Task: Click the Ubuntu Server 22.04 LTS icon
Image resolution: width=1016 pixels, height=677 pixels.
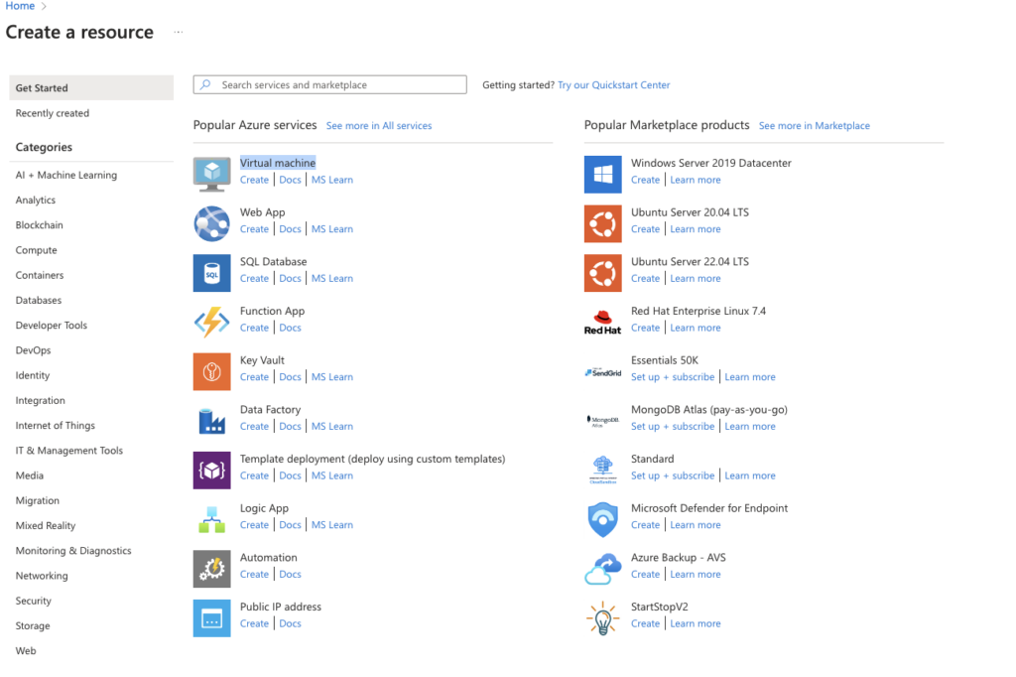Action: point(602,272)
